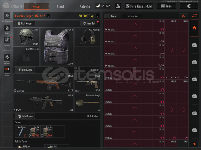
Task: Open the first storage box in right sidebar
Action: pos(194,45)
